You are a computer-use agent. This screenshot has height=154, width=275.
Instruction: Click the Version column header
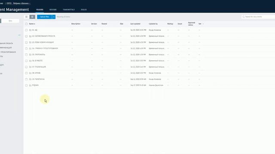(94, 24)
